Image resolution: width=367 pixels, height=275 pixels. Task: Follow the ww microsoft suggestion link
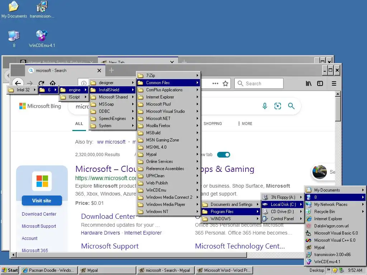111,142
